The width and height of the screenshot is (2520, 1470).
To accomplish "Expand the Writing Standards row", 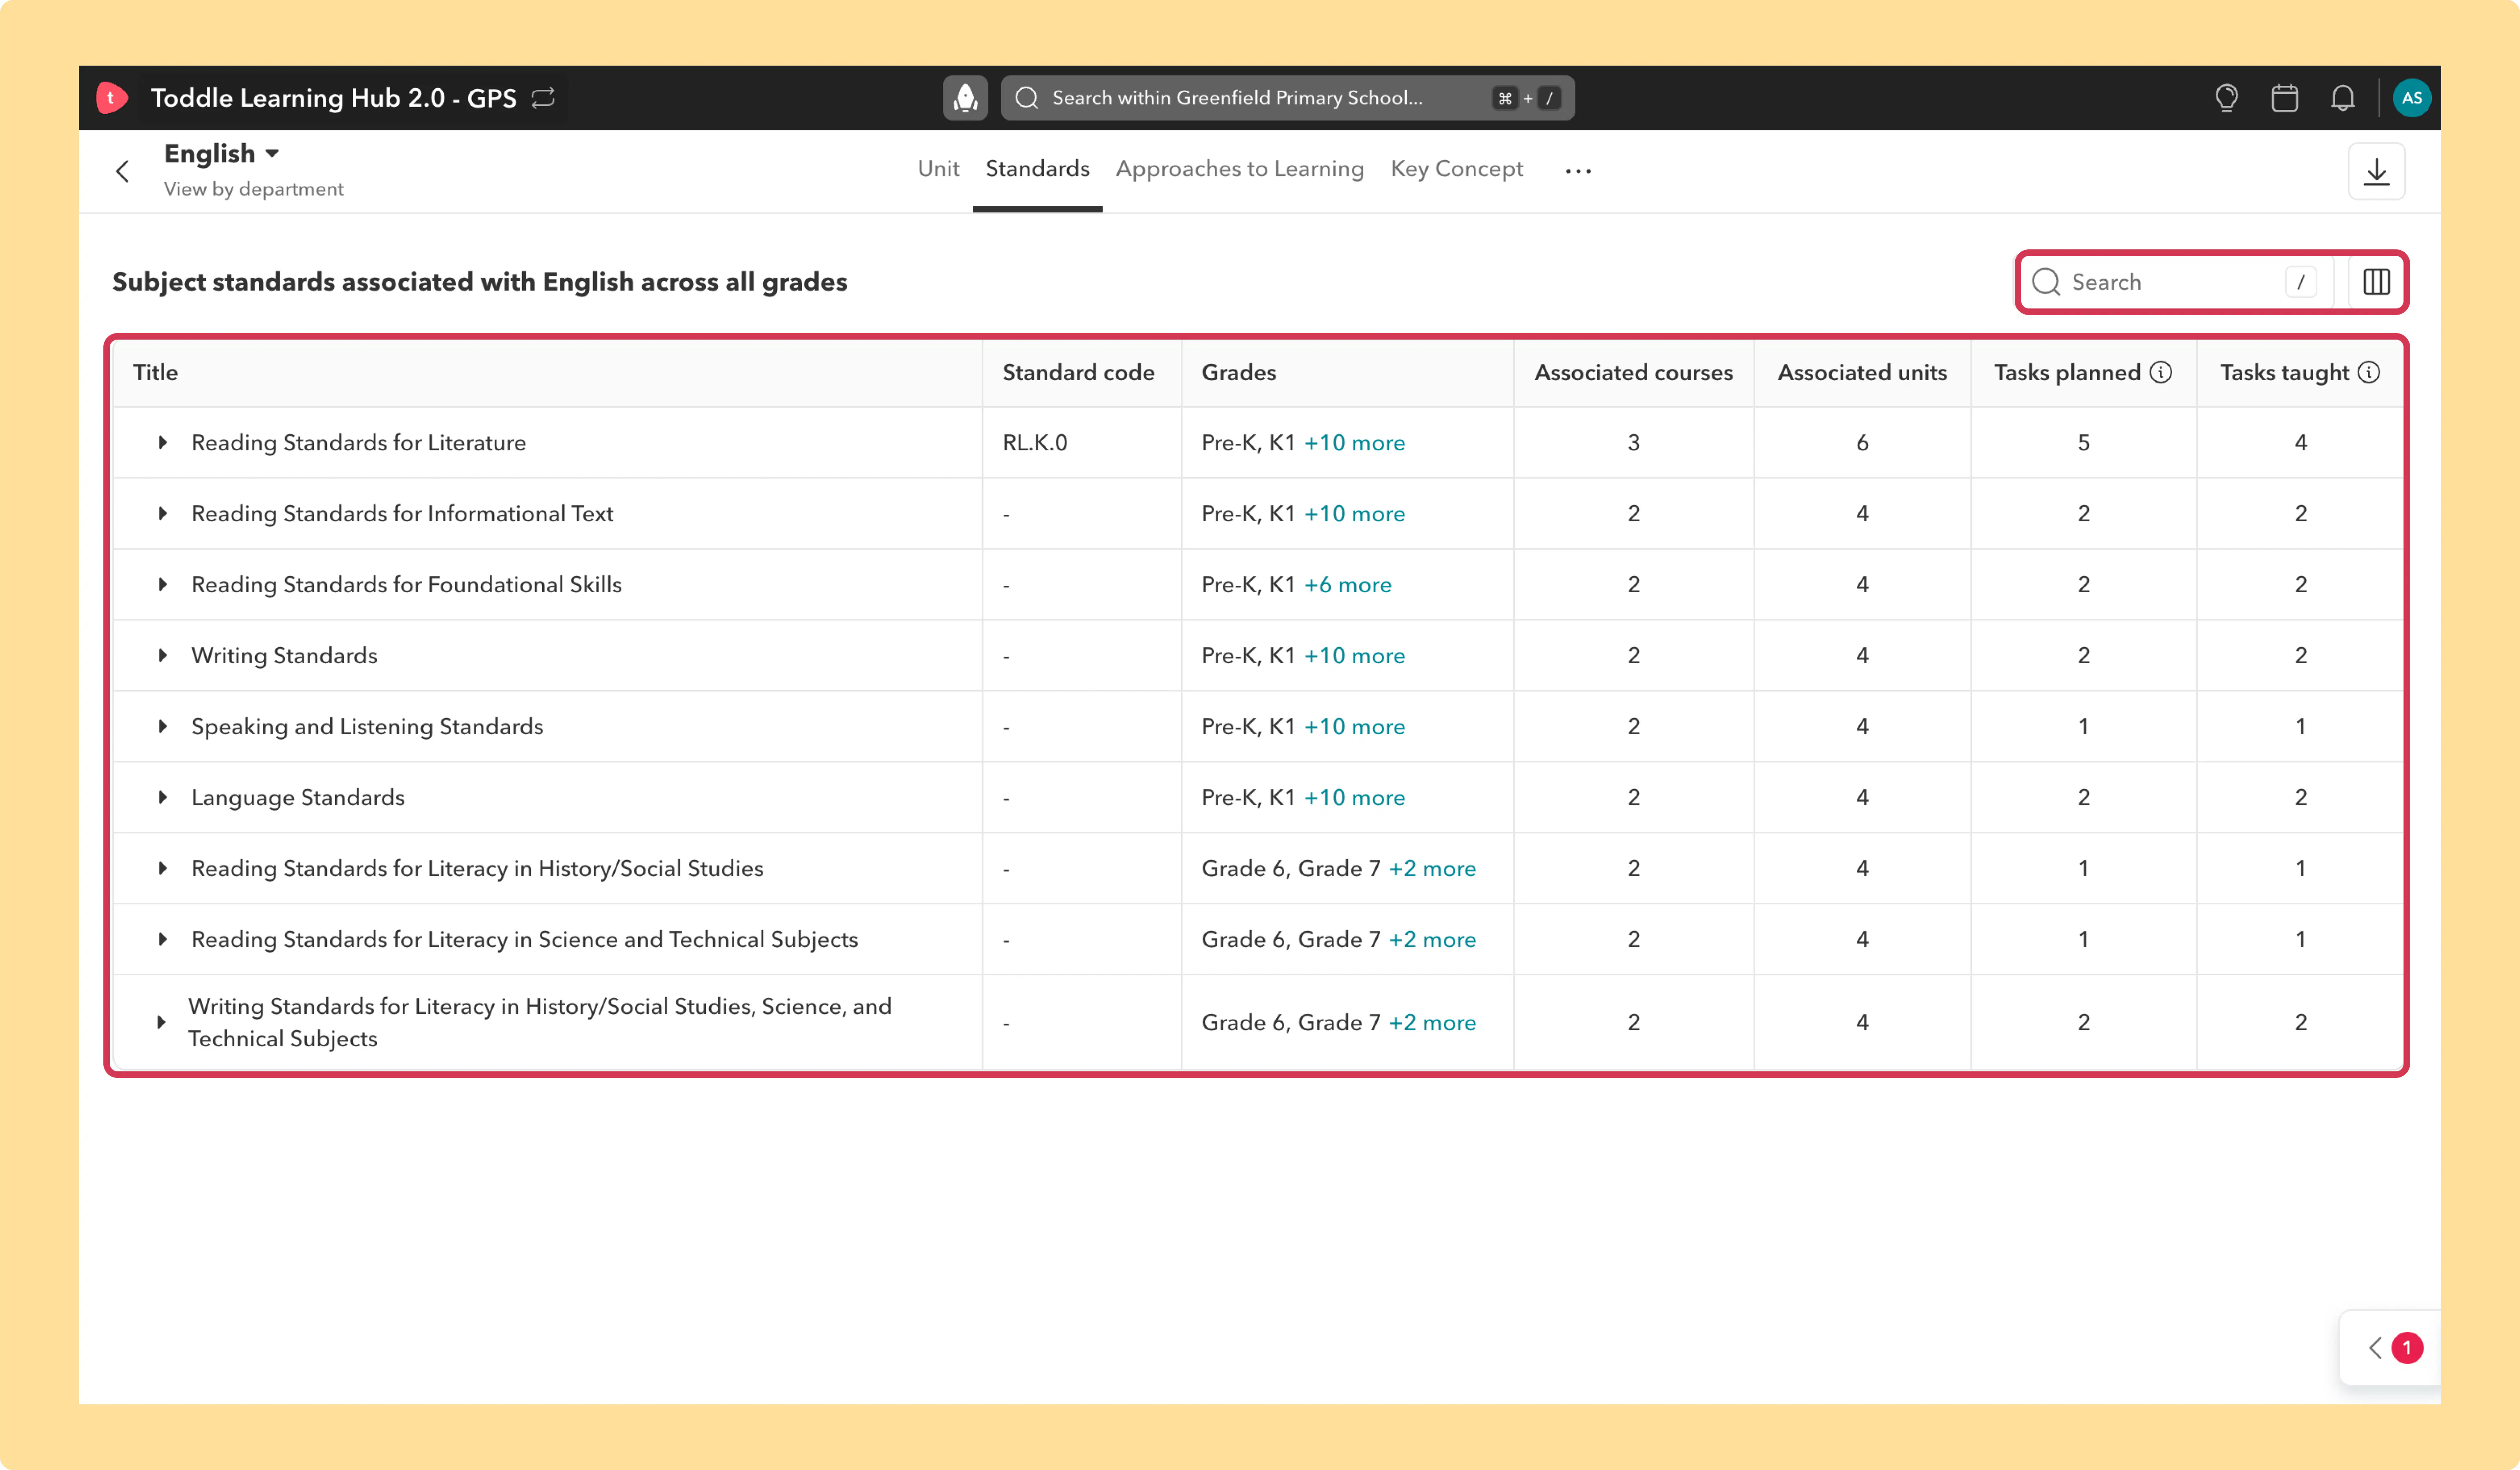I will (162, 655).
